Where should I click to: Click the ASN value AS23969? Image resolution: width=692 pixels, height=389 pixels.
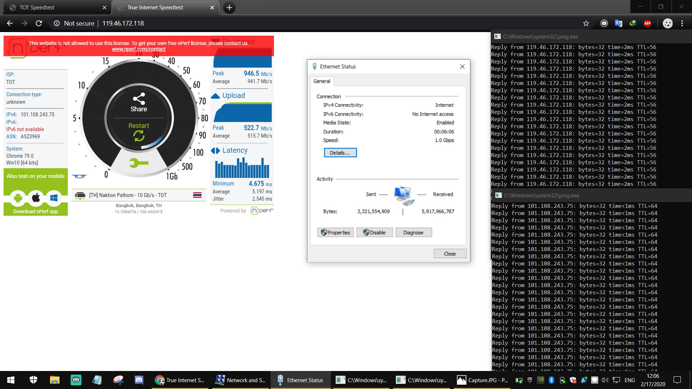click(x=30, y=137)
